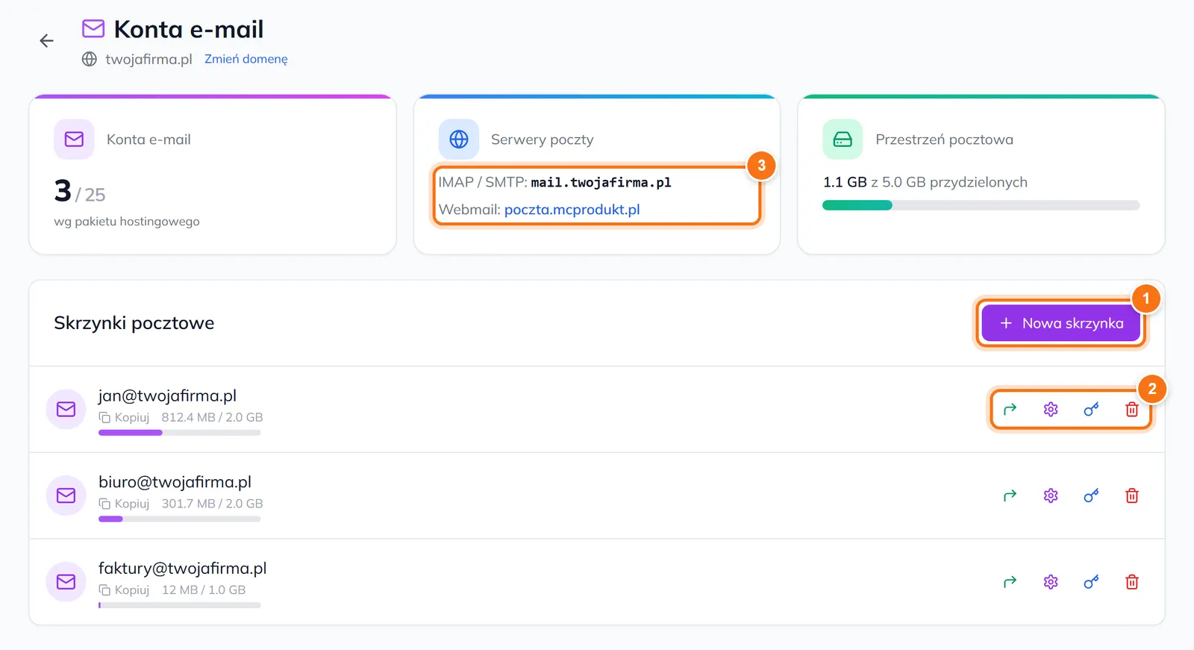Image resolution: width=1194 pixels, height=650 pixels.
Task: Copy the faktury@twojafirma.pl address with Kopiuj
Action: coord(124,590)
